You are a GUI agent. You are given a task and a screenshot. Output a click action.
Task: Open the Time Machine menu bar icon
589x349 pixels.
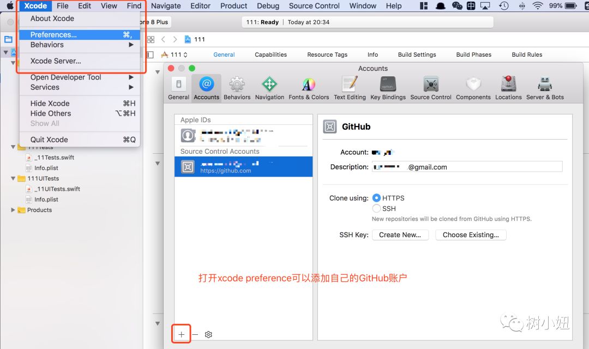click(x=503, y=5)
